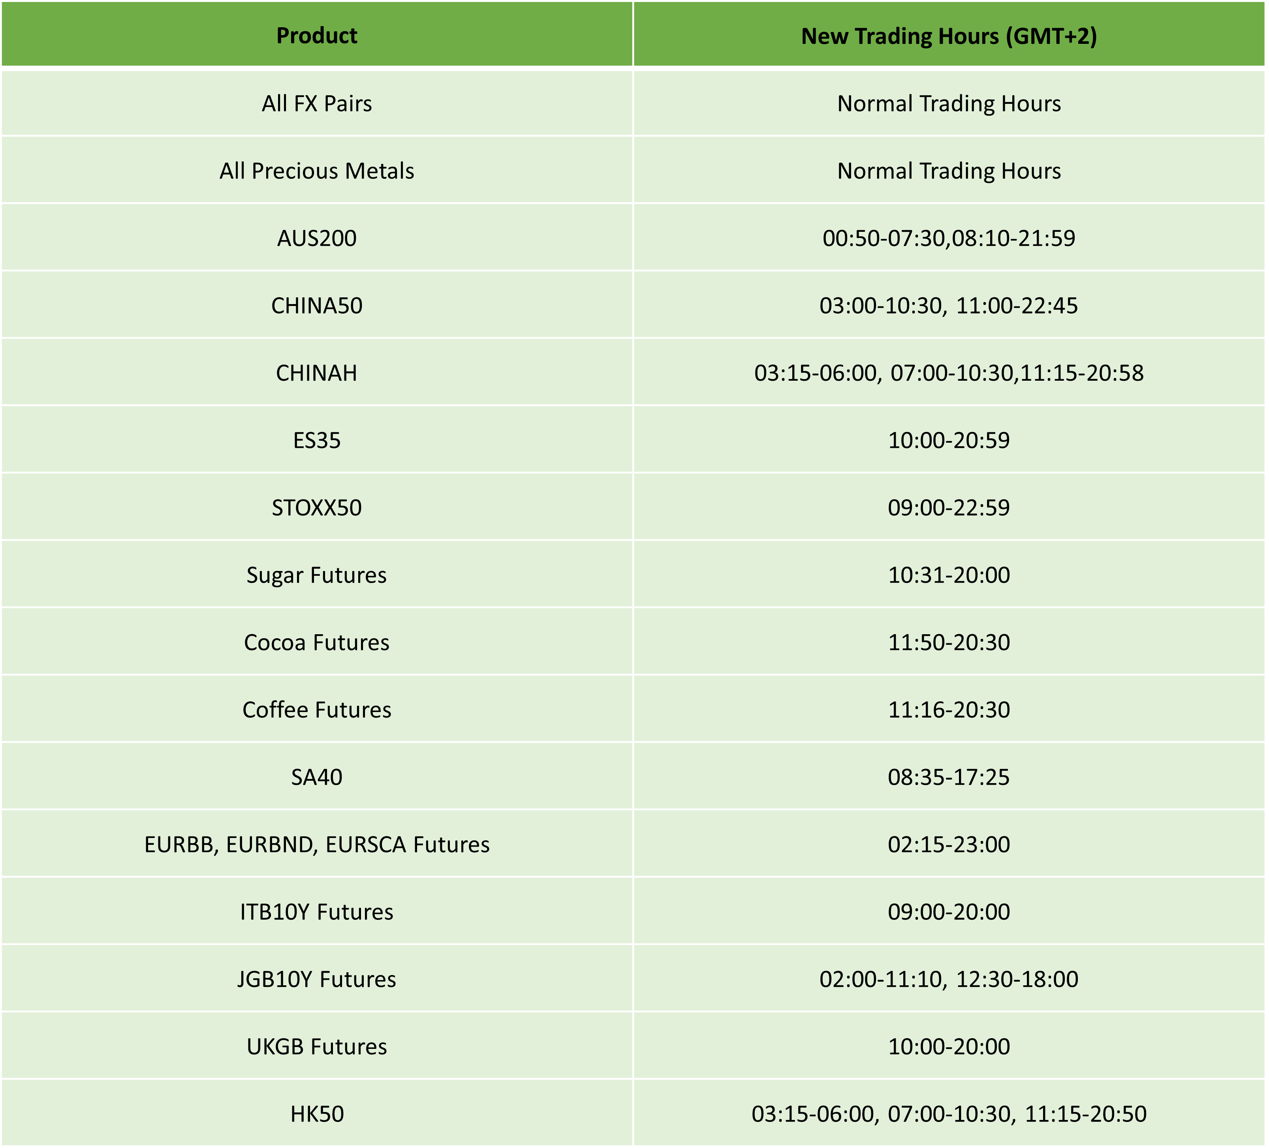Click HK50 trading hours cell
Image resolution: width=1269 pixels, height=1148 pixels.
[x=949, y=1113]
